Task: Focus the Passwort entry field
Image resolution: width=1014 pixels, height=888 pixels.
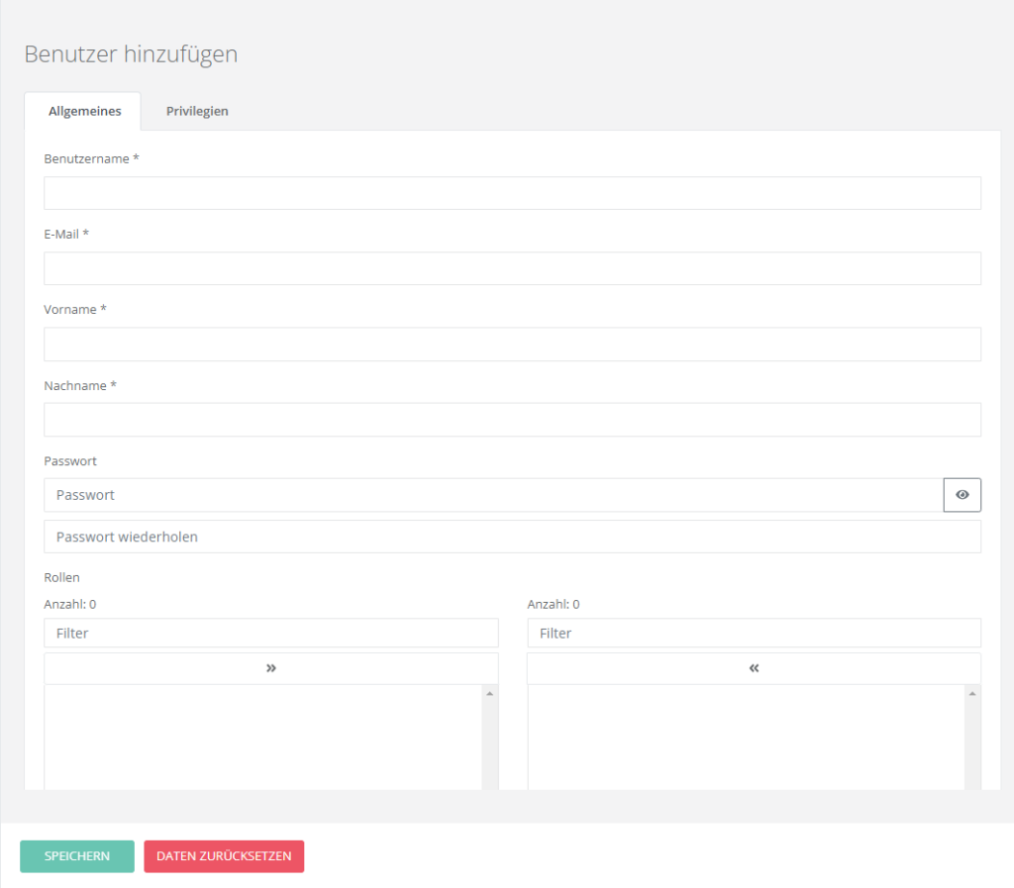Action: point(493,495)
